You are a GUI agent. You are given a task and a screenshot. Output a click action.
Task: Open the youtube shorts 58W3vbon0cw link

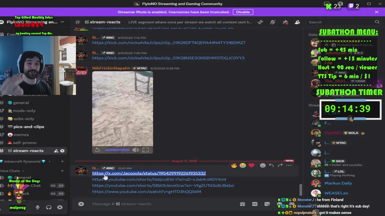point(163,185)
